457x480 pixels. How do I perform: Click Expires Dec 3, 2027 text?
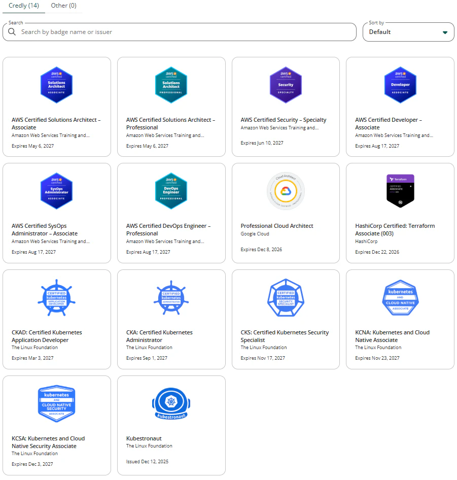click(x=32, y=464)
